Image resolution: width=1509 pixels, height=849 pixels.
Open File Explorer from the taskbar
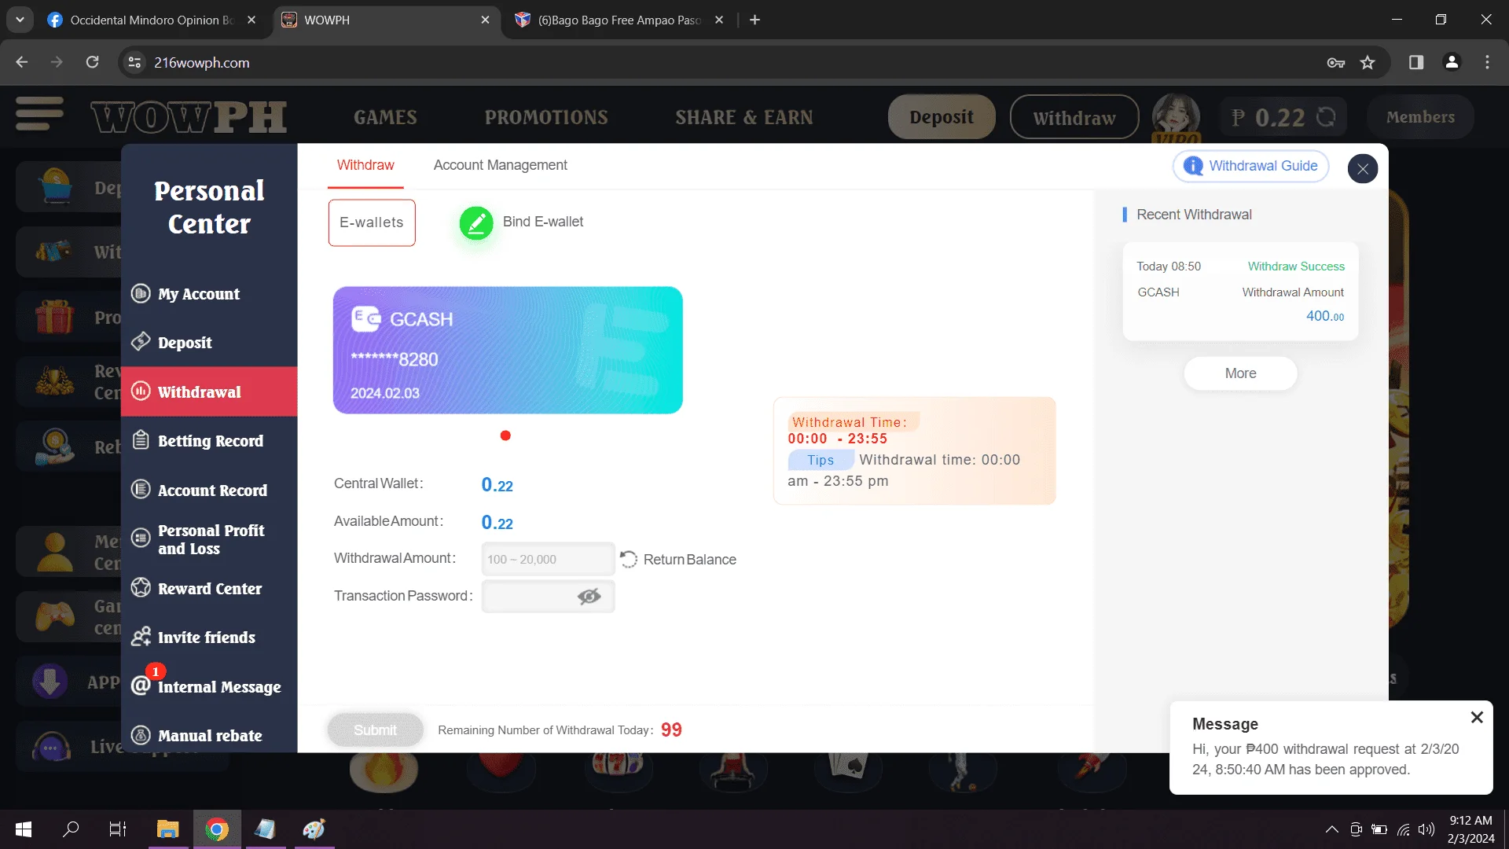[x=167, y=829]
